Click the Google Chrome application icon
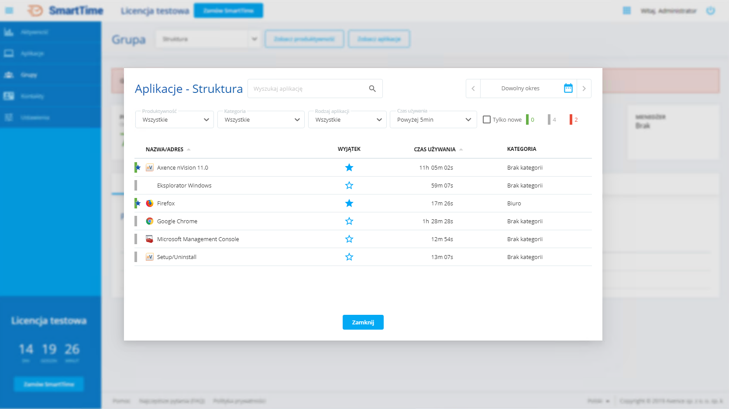This screenshot has height=409, width=729. [149, 221]
